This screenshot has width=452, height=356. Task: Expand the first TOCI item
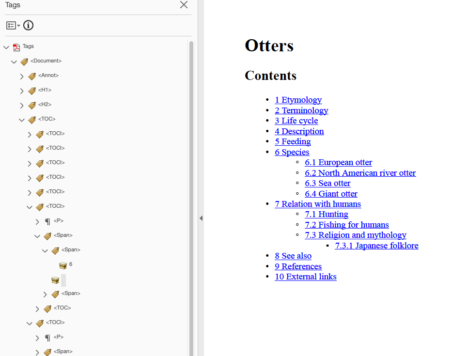(x=29, y=134)
